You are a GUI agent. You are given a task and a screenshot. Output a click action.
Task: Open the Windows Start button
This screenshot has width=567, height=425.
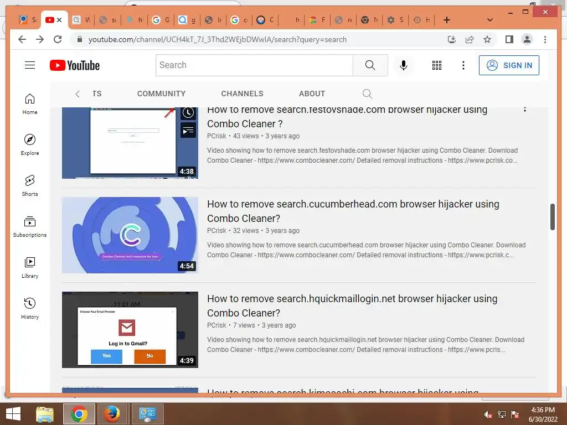(13, 414)
